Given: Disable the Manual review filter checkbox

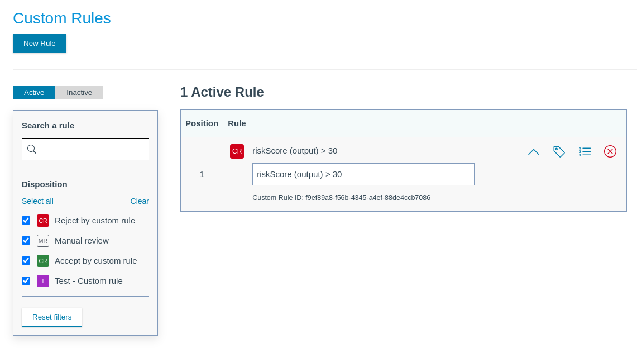Looking at the screenshot, I should 26,240.
